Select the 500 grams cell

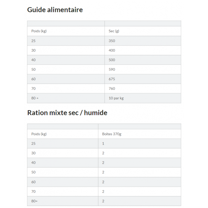tap(112, 60)
